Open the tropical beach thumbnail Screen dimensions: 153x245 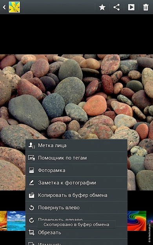click(x=16, y=221)
